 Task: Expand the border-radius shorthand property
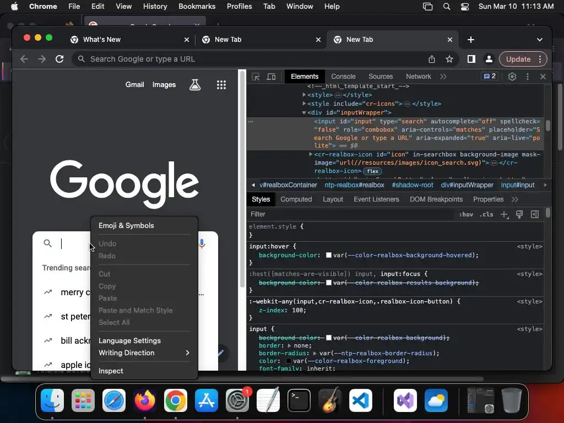(x=314, y=354)
